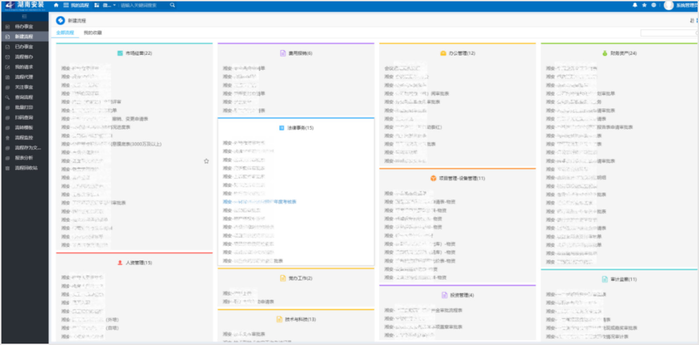Click the magnifier search icon in top bar
Viewport: 699px width, 345px height.
coord(173,5)
